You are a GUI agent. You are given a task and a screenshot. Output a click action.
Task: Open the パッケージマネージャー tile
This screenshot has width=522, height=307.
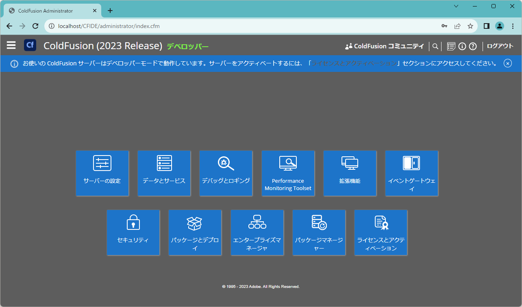[319, 233]
